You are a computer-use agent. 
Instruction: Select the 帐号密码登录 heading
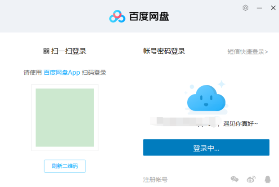pyautogui.click(x=164, y=51)
